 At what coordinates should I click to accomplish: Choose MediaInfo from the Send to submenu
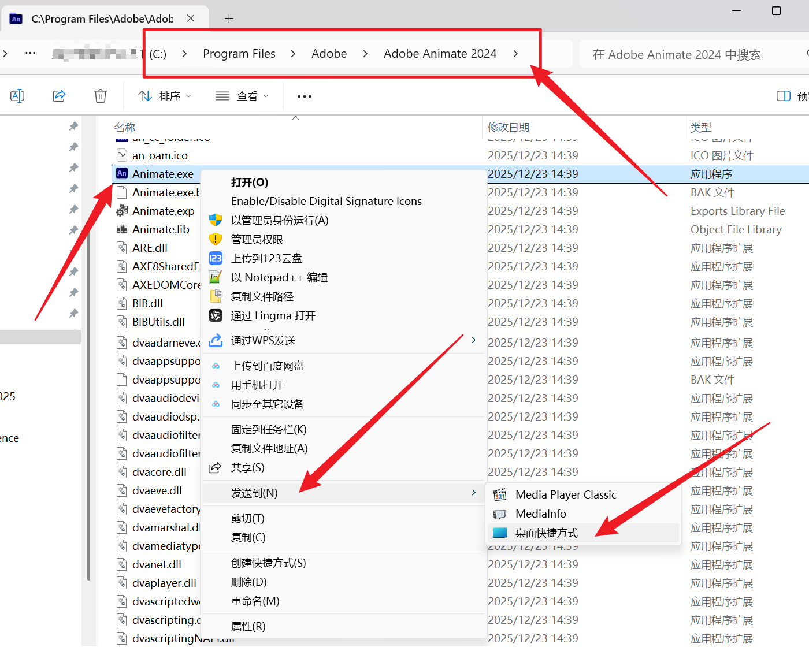[540, 514]
